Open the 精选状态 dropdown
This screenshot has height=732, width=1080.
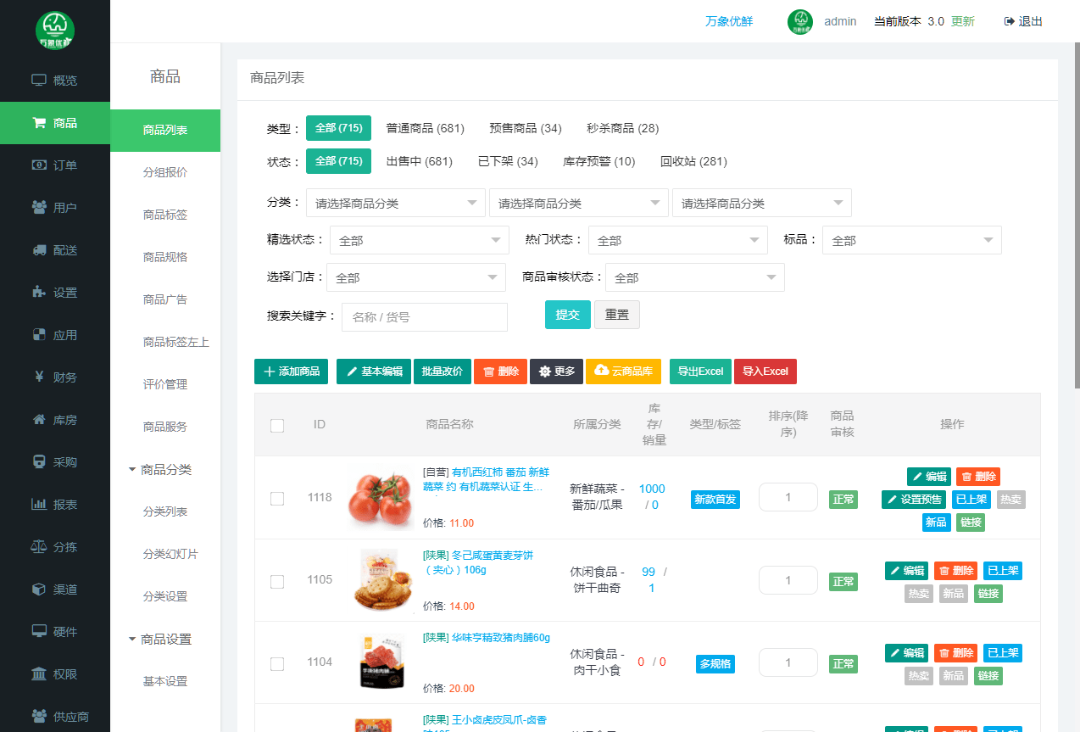[420, 240]
